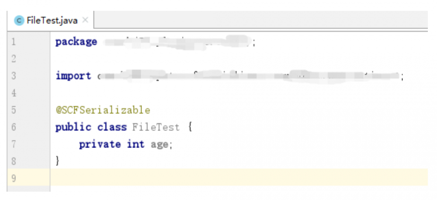Click the closing brace on line 8
This screenshot has width=437, height=200.
point(58,161)
